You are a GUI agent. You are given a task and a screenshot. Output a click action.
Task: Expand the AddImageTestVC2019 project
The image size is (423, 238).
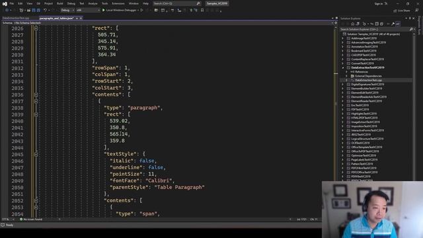coord(343,38)
